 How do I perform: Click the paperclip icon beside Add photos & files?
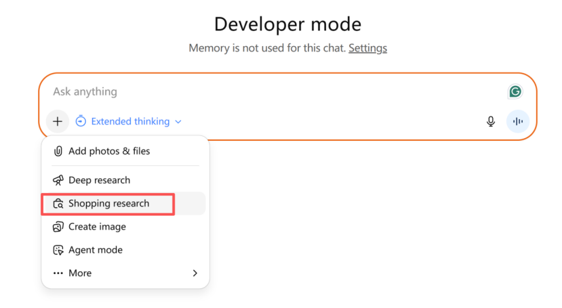click(58, 151)
